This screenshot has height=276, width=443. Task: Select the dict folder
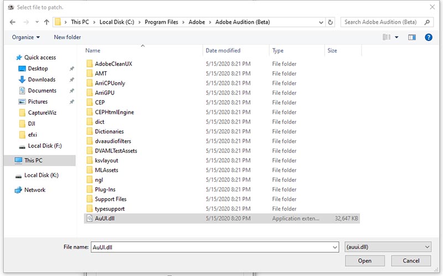(100, 121)
